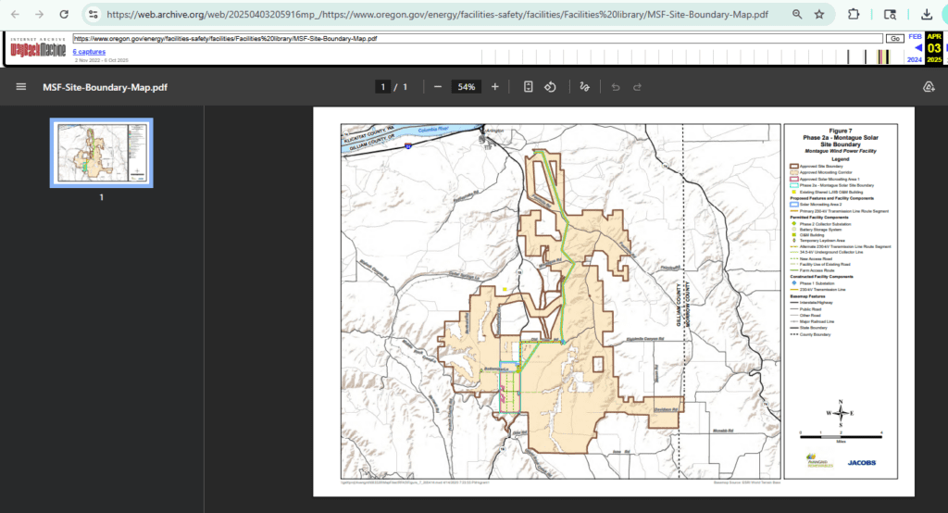Click the JACOBS logo in legend
The image size is (948, 513).
click(862, 463)
